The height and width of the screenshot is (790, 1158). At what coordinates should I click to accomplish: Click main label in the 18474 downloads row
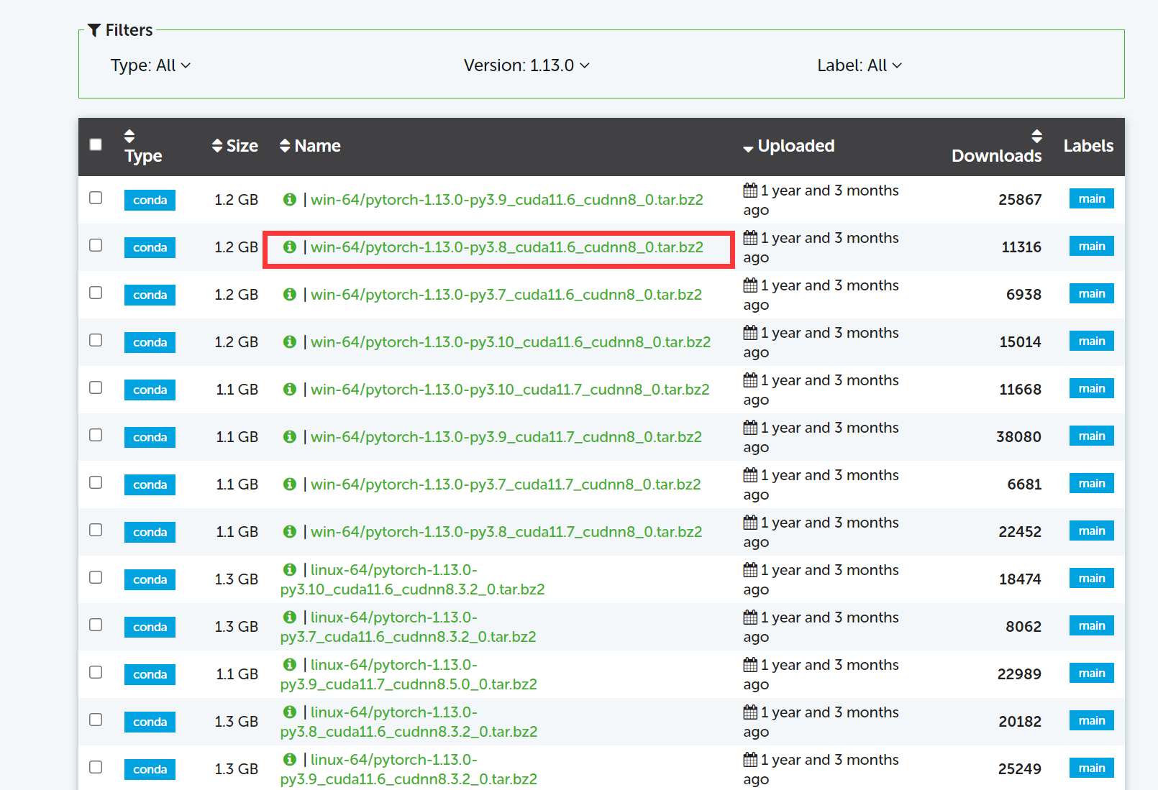[x=1092, y=578]
